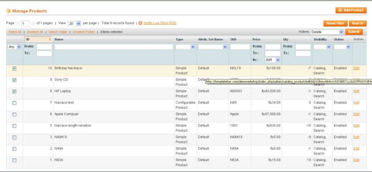Viewport: 372px width, 172px height.
Task: Click the page number input field
Action: 25,24
